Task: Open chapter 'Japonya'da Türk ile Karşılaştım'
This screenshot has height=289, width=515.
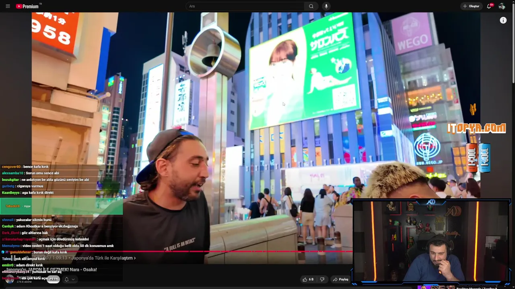Action: click(x=103, y=258)
